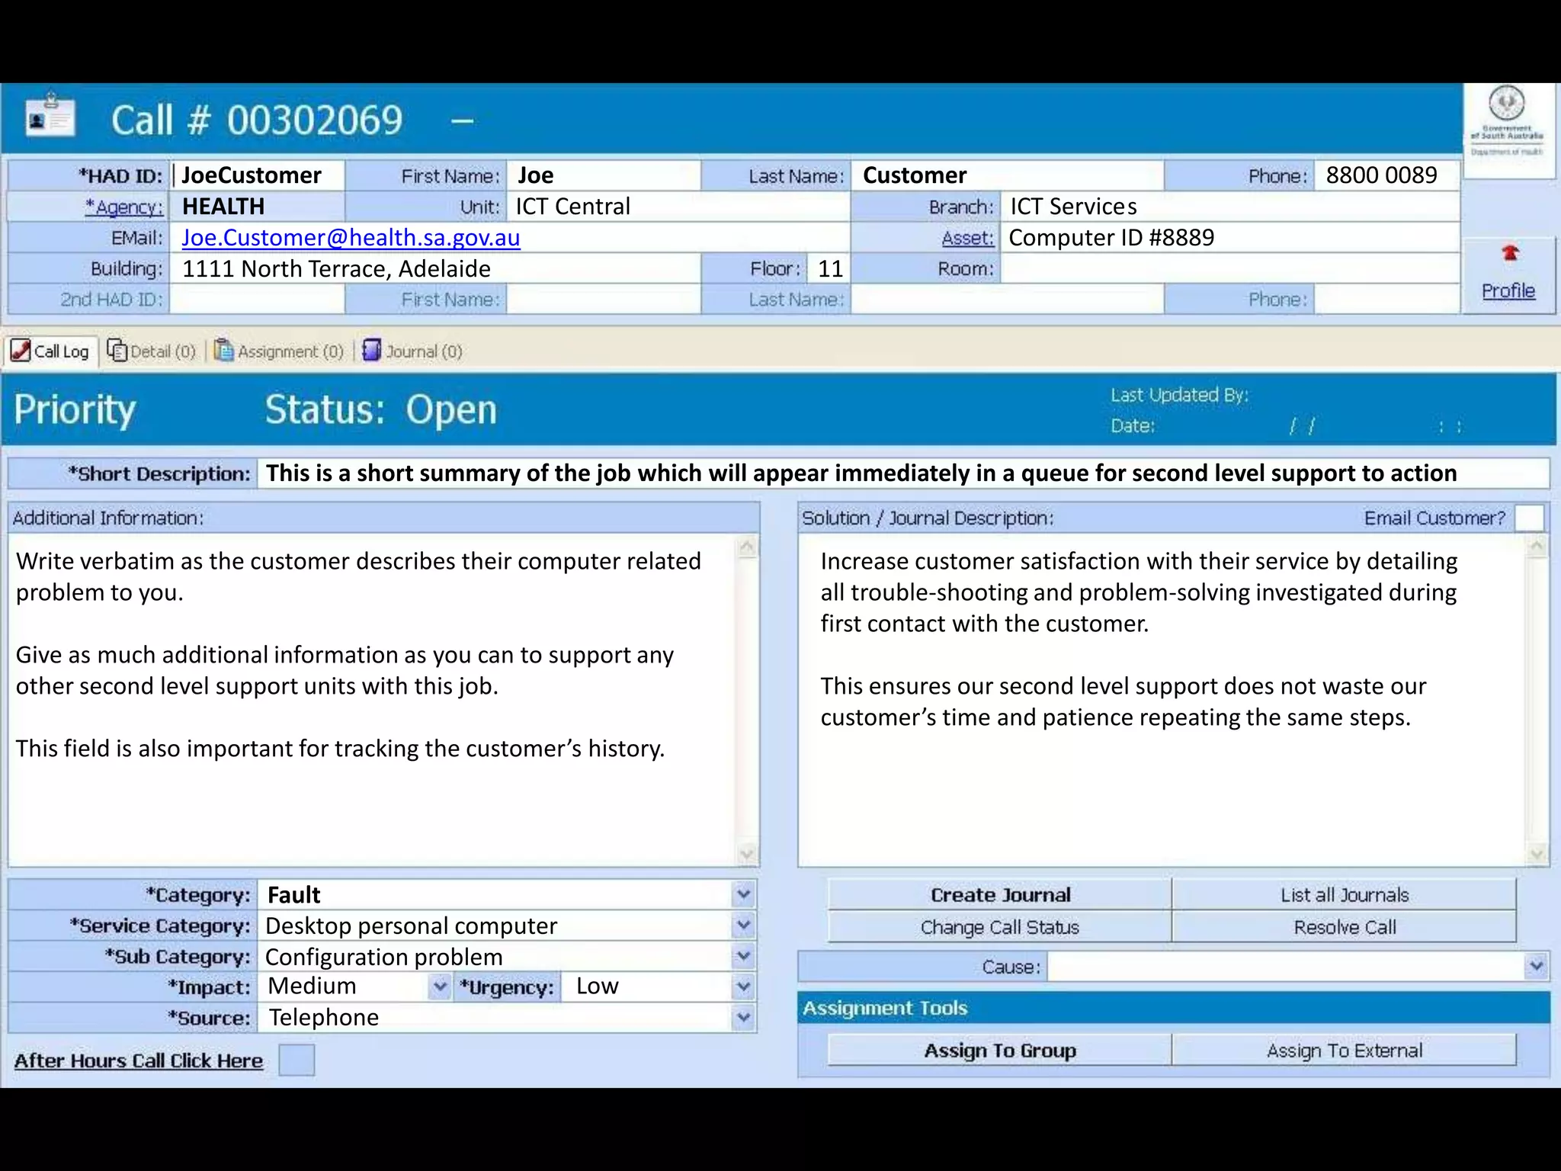Tick the Email Customer checkbox
Image resolution: width=1561 pixels, height=1171 pixels.
pos(1529,518)
